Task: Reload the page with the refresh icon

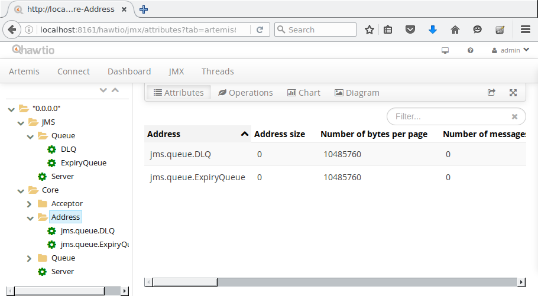Action: 260,30
